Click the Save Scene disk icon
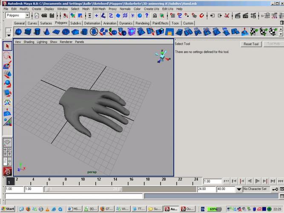 52,16
